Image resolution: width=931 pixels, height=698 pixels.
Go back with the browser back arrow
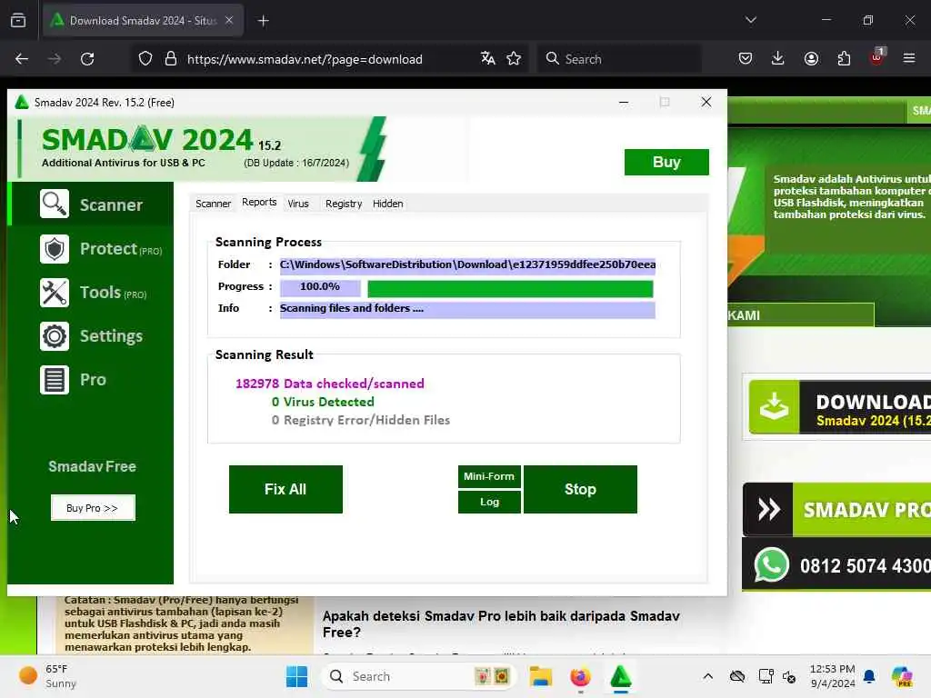(x=22, y=59)
